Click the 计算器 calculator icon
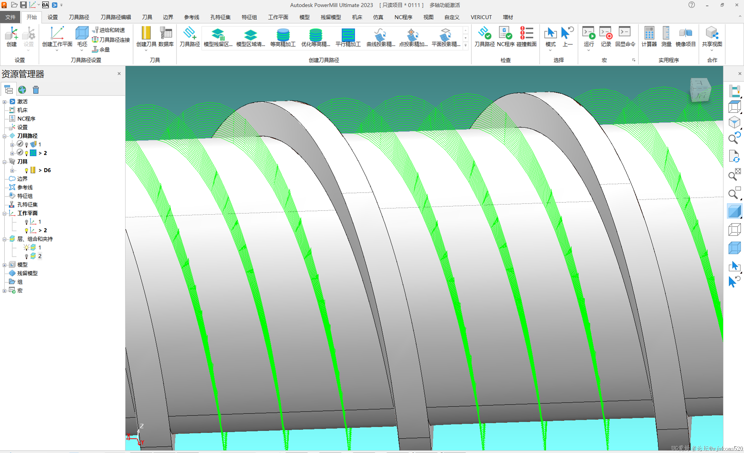The width and height of the screenshot is (744, 453). pyautogui.click(x=649, y=37)
